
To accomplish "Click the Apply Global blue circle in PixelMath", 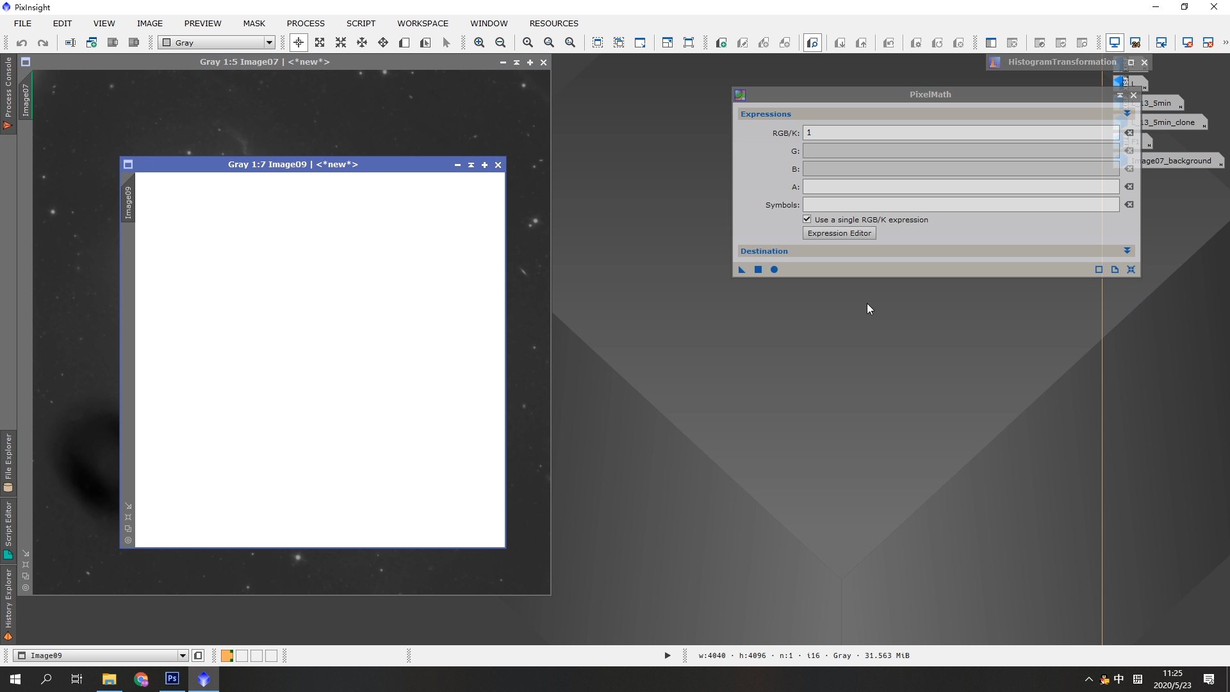I will point(774,270).
